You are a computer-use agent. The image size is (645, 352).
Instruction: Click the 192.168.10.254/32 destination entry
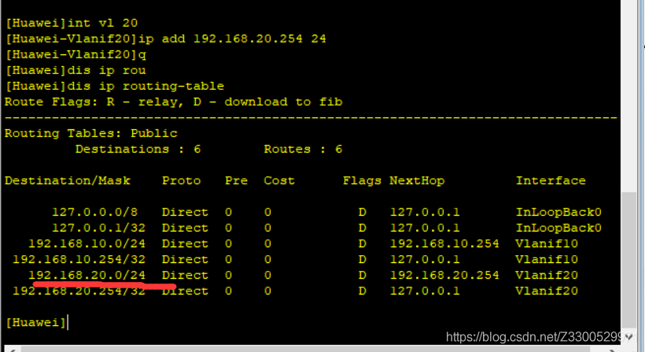coord(79,259)
